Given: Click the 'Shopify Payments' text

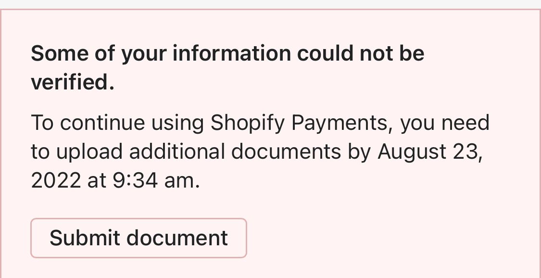Looking at the screenshot, I should (x=299, y=123).
